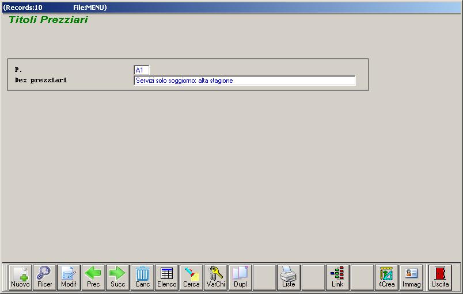Open the 4Crea design tool icon
This screenshot has width=463, height=294.
pyautogui.click(x=386, y=277)
